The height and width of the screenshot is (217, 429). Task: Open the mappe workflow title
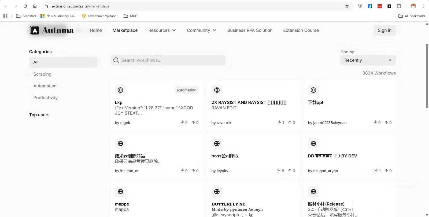(x=122, y=204)
